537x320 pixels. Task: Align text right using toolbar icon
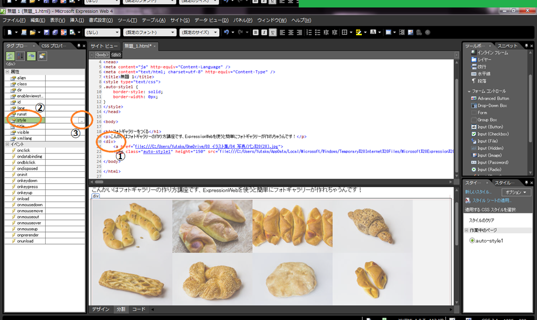pos(299,32)
